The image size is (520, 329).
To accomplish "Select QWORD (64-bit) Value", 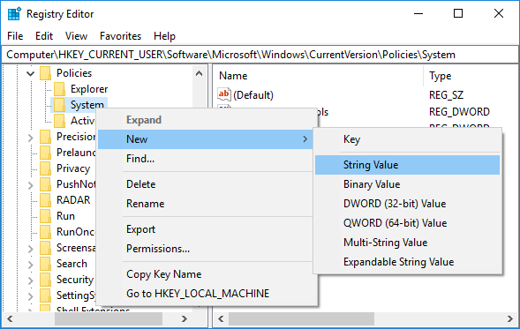I will [x=407, y=223].
